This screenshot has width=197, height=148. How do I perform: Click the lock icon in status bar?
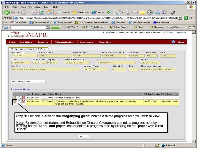pos(157,145)
